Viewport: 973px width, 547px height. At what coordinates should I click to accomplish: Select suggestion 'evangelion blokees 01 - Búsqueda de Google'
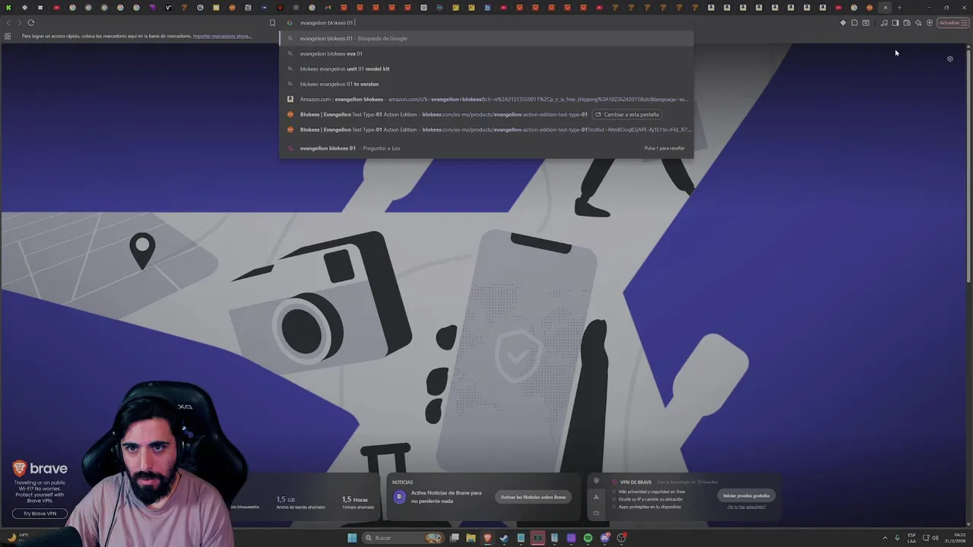click(x=486, y=38)
